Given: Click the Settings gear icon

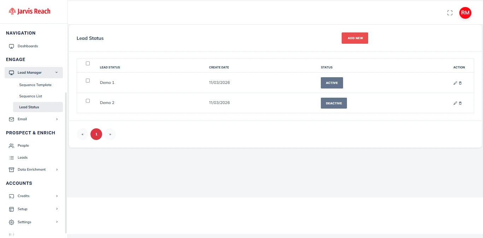Looking at the screenshot, I should pos(11,222).
